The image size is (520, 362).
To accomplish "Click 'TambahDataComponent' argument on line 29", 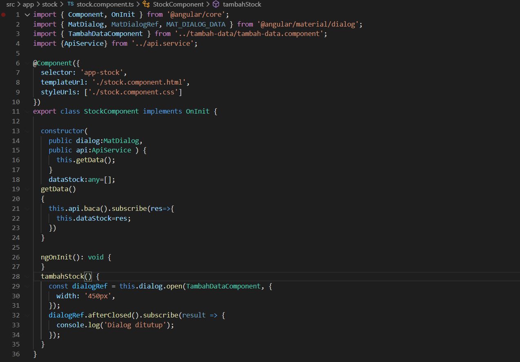I will 223,286.
